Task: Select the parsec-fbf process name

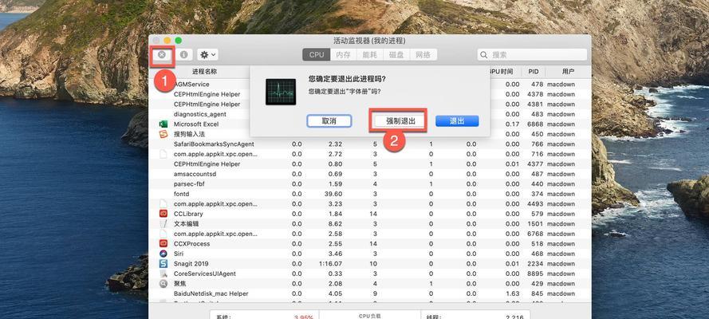Action: 189,184
